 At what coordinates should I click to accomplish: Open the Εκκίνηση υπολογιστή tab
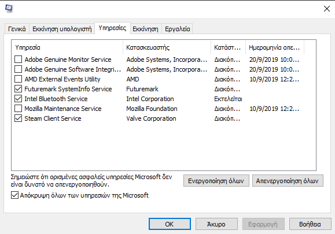tap(62, 29)
